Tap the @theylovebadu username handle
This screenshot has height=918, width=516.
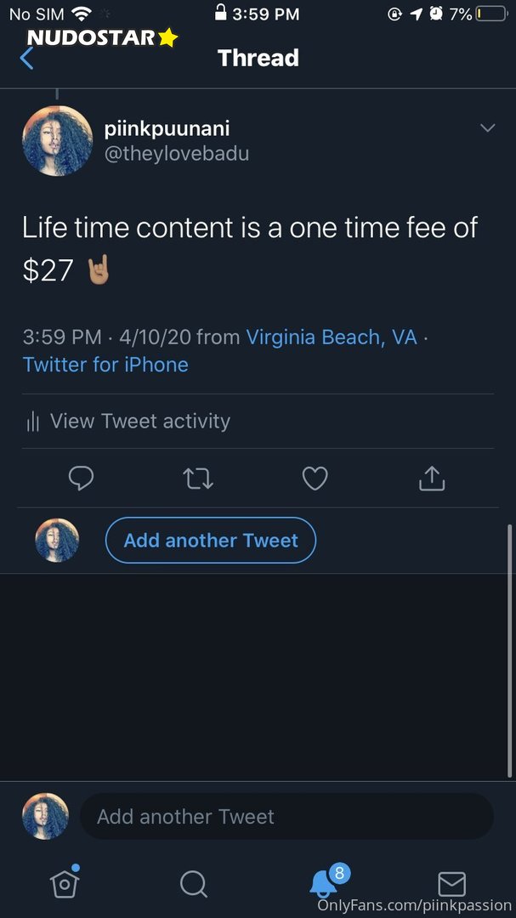(177, 154)
